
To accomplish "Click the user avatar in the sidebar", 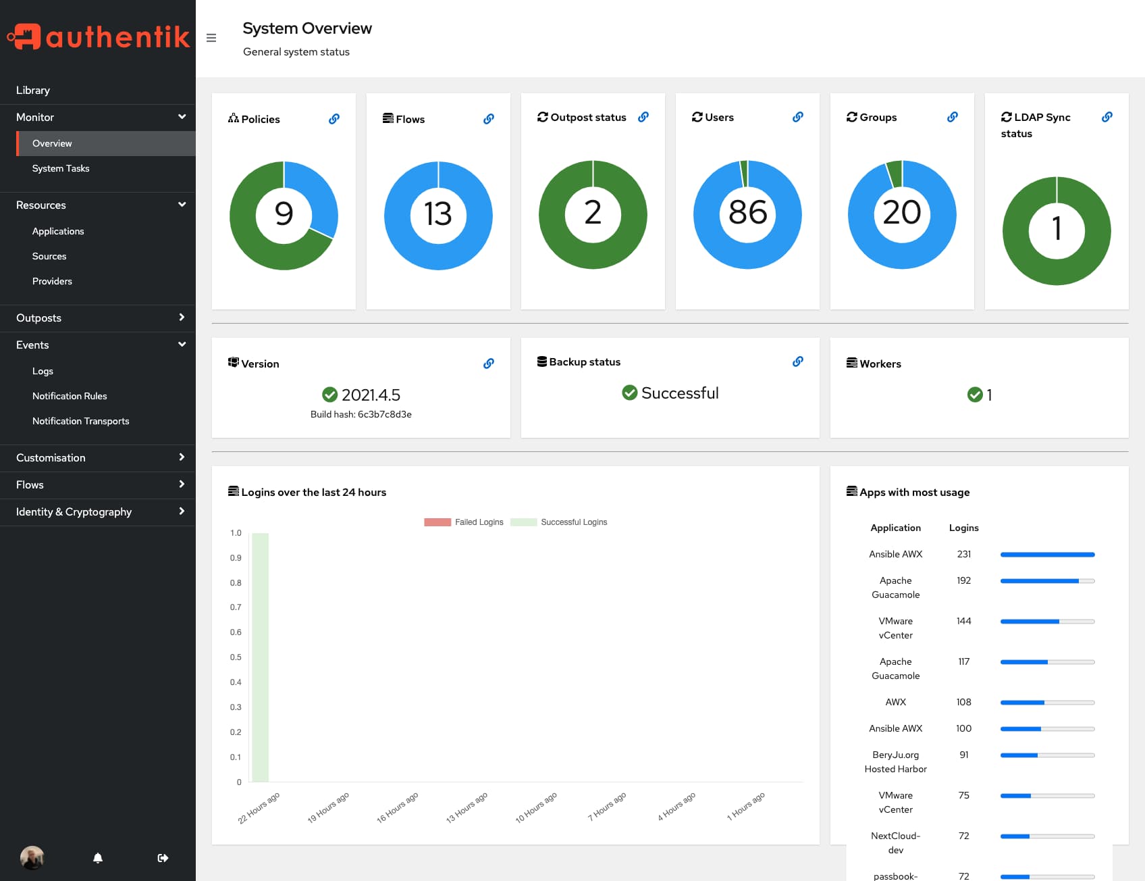I will pyautogui.click(x=32, y=858).
